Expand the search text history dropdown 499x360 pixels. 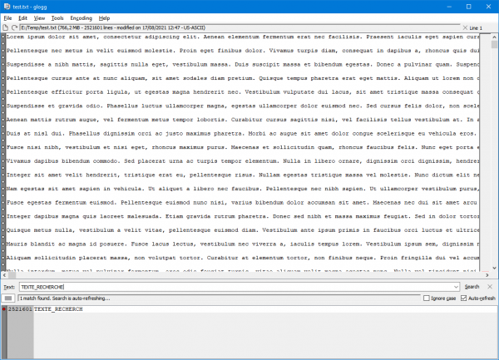tap(457, 286)
